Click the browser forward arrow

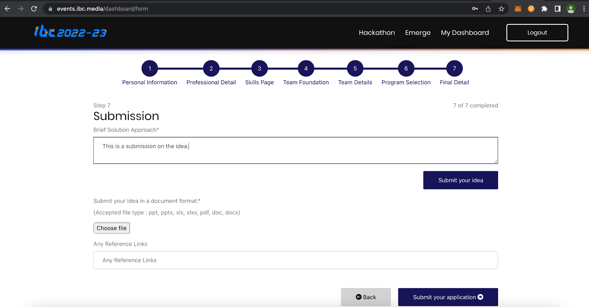(21, 8)
